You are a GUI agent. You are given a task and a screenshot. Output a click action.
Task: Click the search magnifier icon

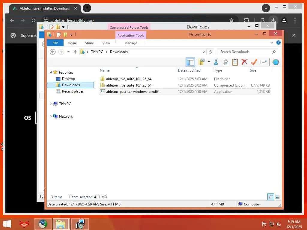click(274, 52)
